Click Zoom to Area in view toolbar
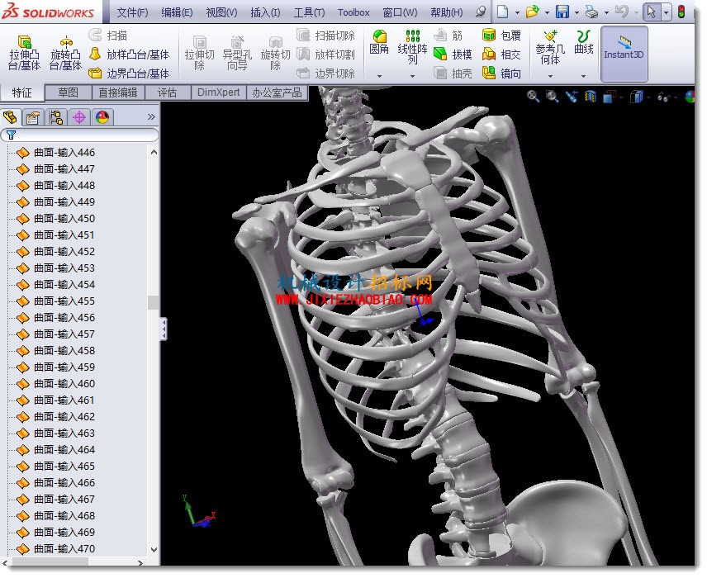707x578 pixels. click(x=552, y=97)
